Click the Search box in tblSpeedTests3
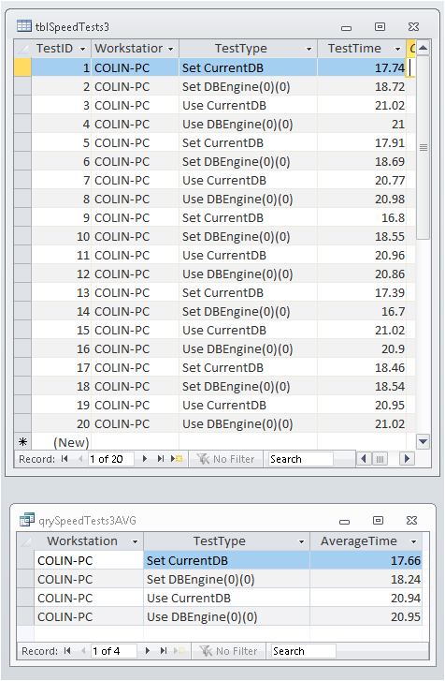The width and height of the screenshot is (445, 681). tap(300, 459)
